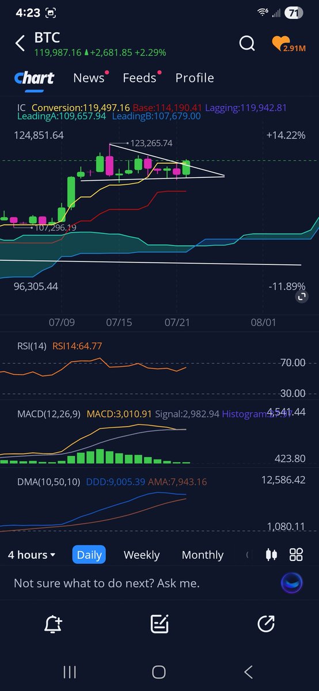Switch to the Chart tab
The width and height of the screenshot is (319, 691).
[x=35, y=78]
